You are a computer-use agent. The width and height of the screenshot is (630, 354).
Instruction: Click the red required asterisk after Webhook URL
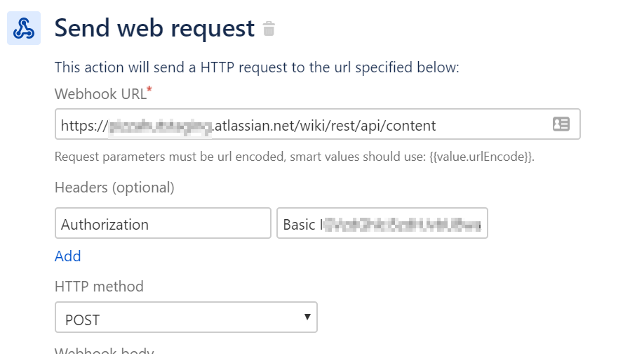click(x=149, y=89)
